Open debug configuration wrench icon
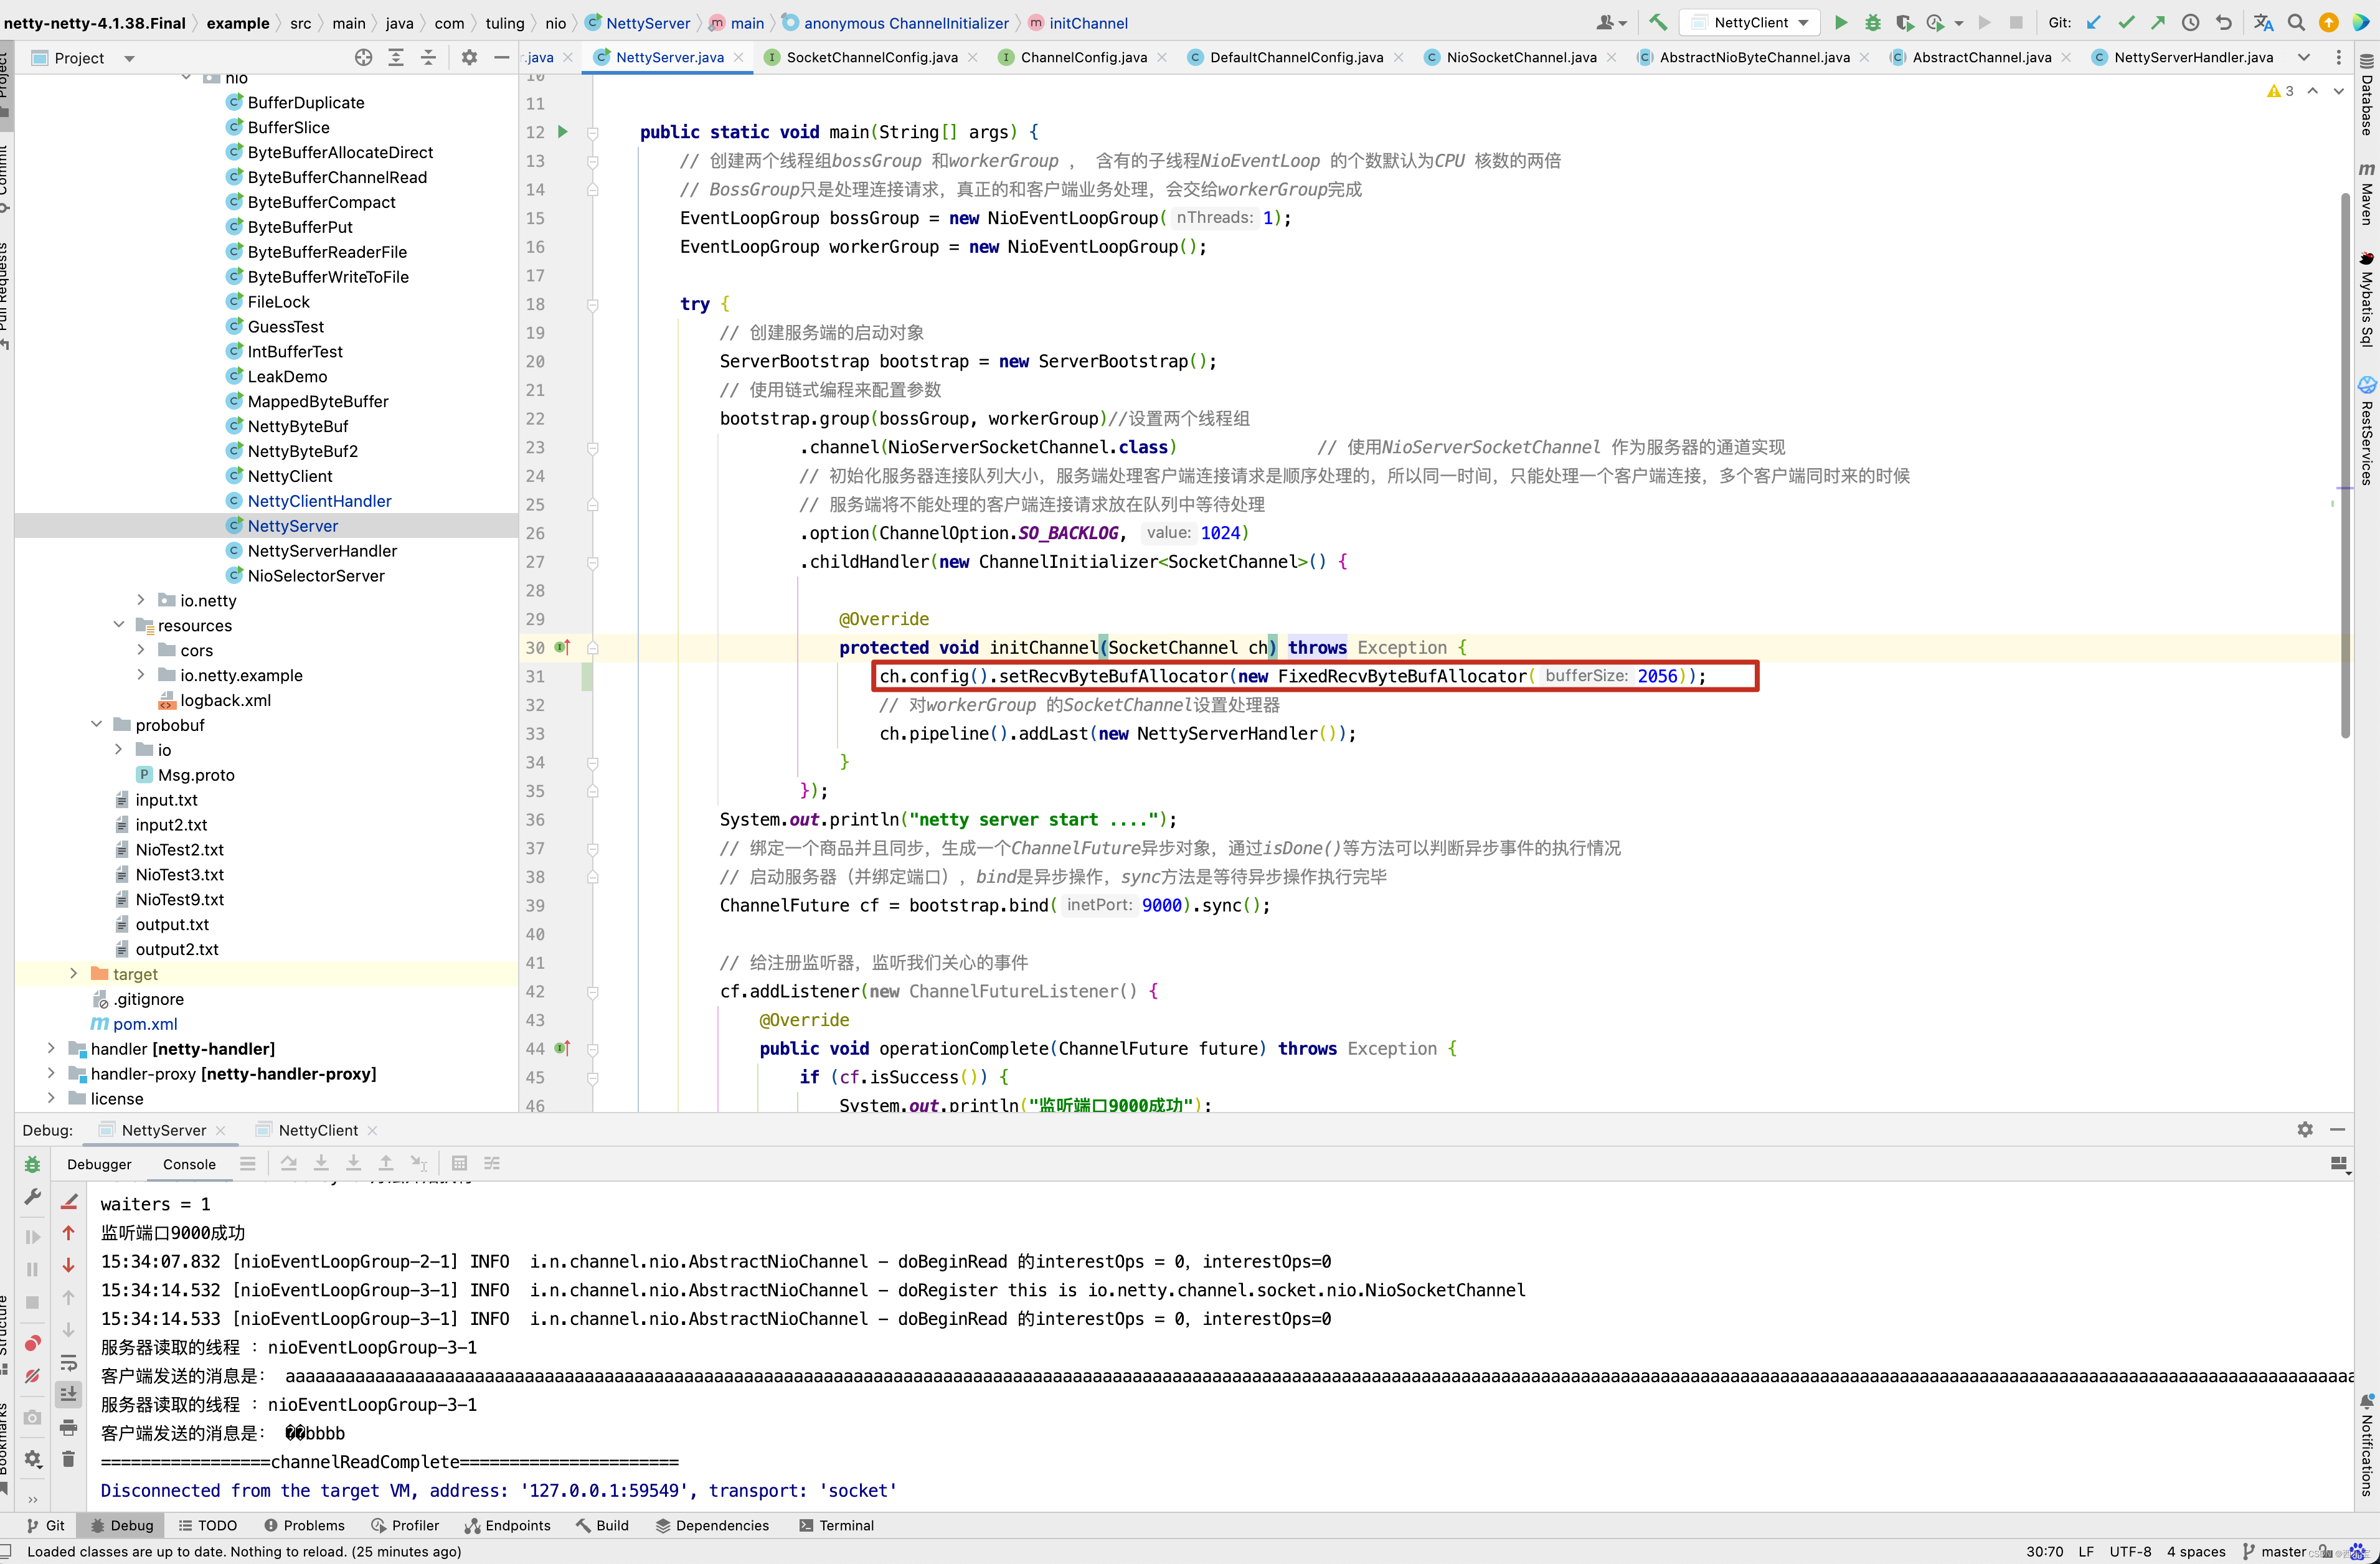This screenshot has width=2380, height=1564. (x=32, y=1197)
